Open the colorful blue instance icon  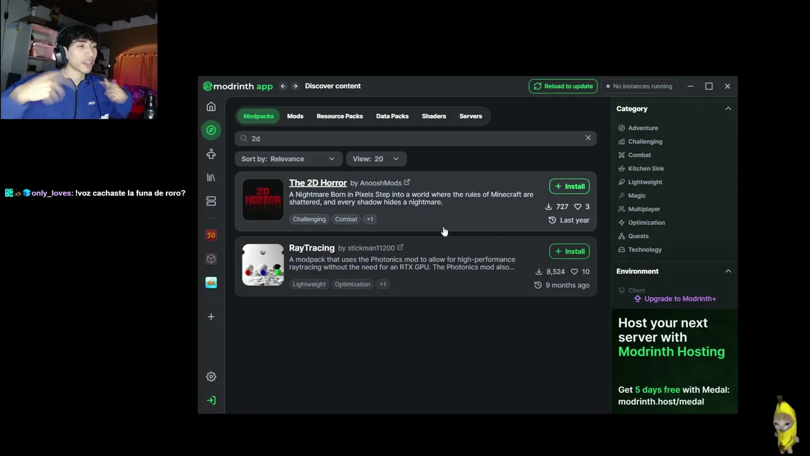211,282
